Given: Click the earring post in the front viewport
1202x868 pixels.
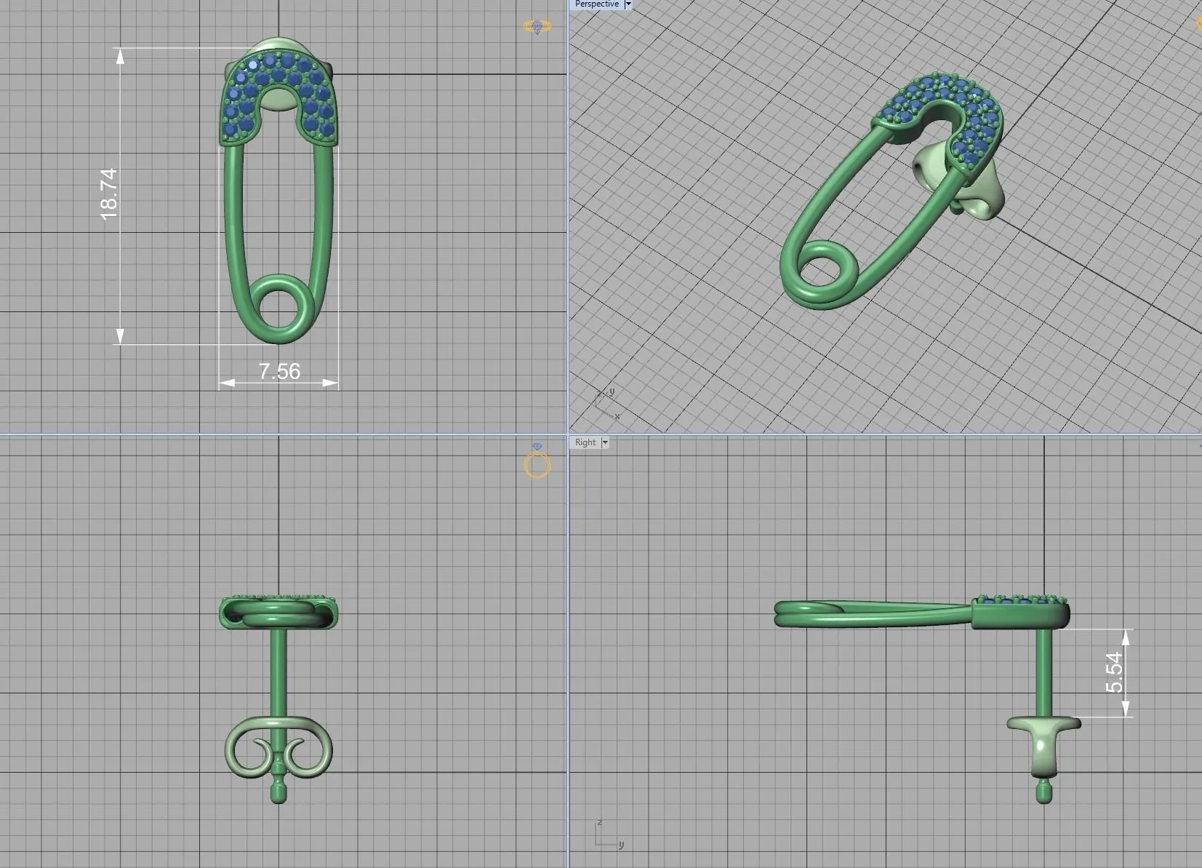Looking at the screenshot, I should 279,673.
